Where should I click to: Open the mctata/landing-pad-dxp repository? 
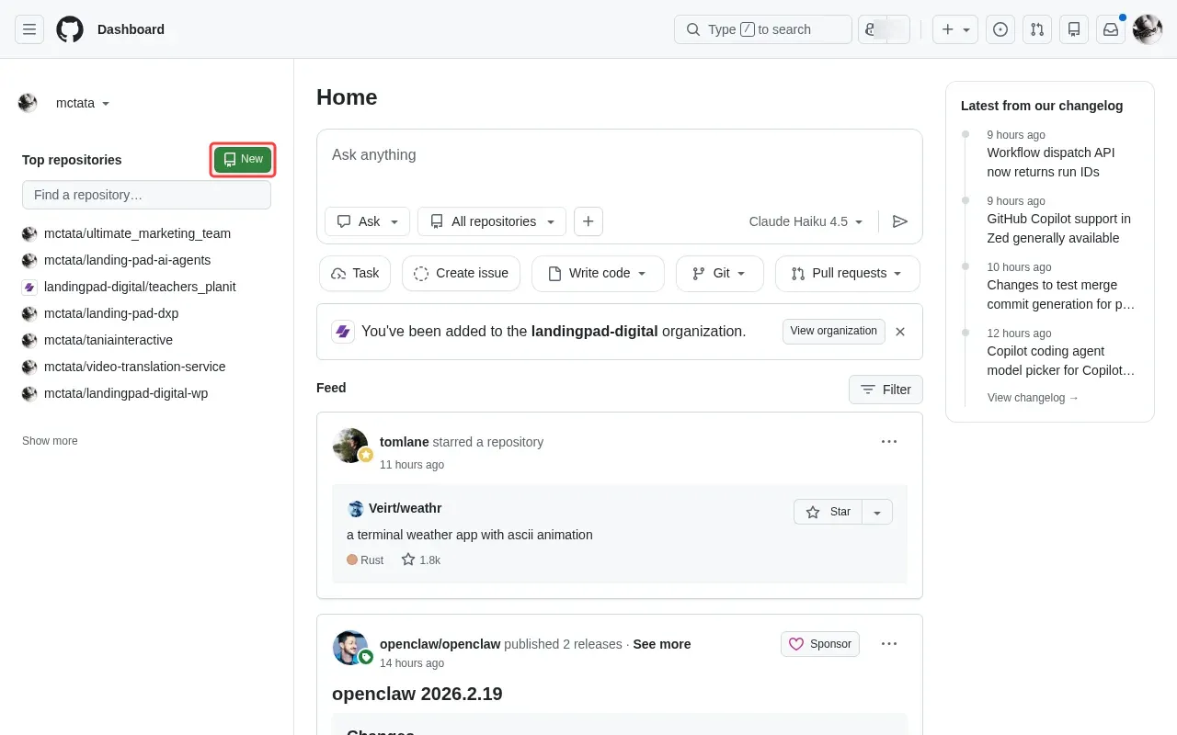point(111,313)
